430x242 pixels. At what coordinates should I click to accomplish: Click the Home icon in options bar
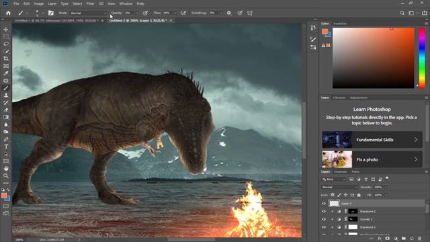[8, 13]
